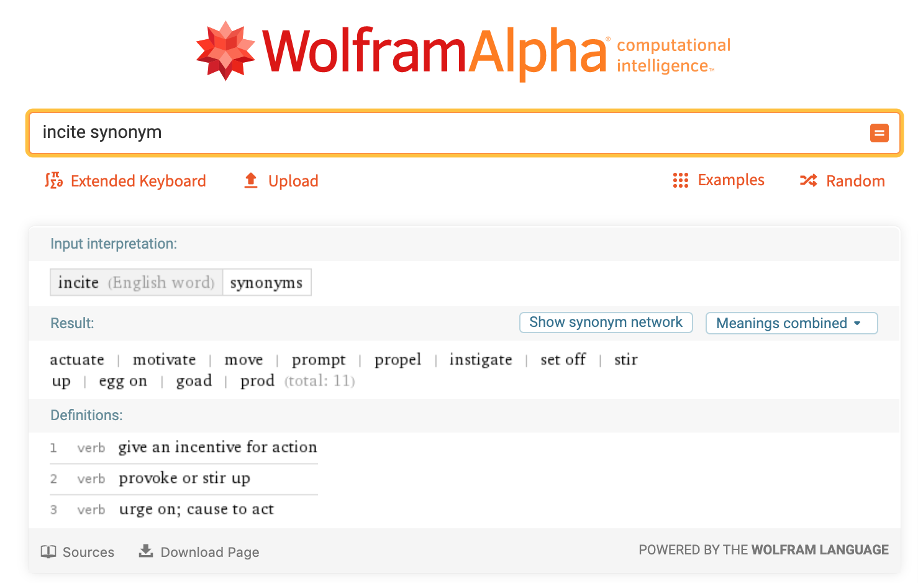The image size is (918, 583).
Task: Open the Examples link
Action: click(731, 180)
